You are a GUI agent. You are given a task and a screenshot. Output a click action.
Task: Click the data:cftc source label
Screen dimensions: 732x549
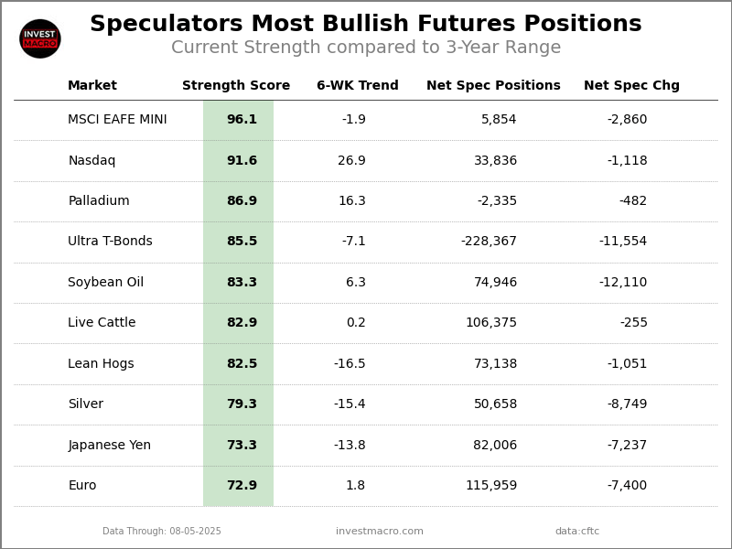(577, 532)
